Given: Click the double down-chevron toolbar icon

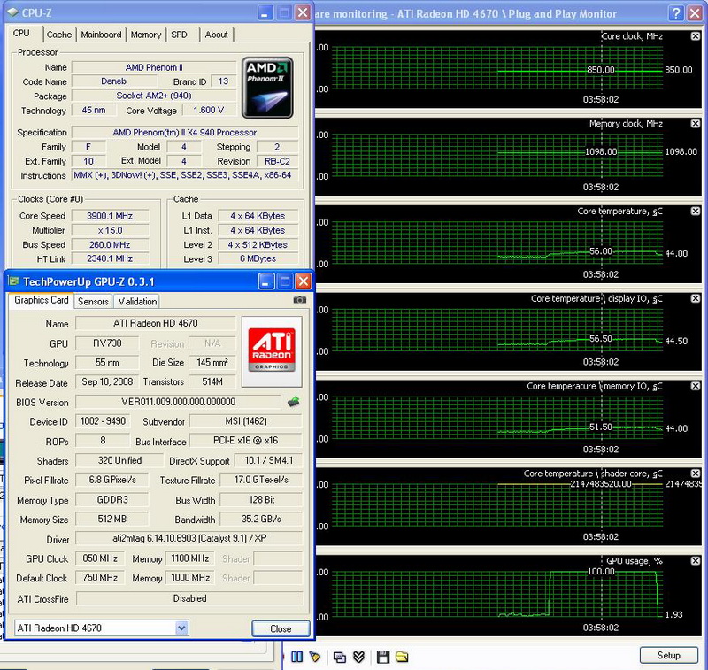Looking at the screenshot, I should [x=358, y=657].
